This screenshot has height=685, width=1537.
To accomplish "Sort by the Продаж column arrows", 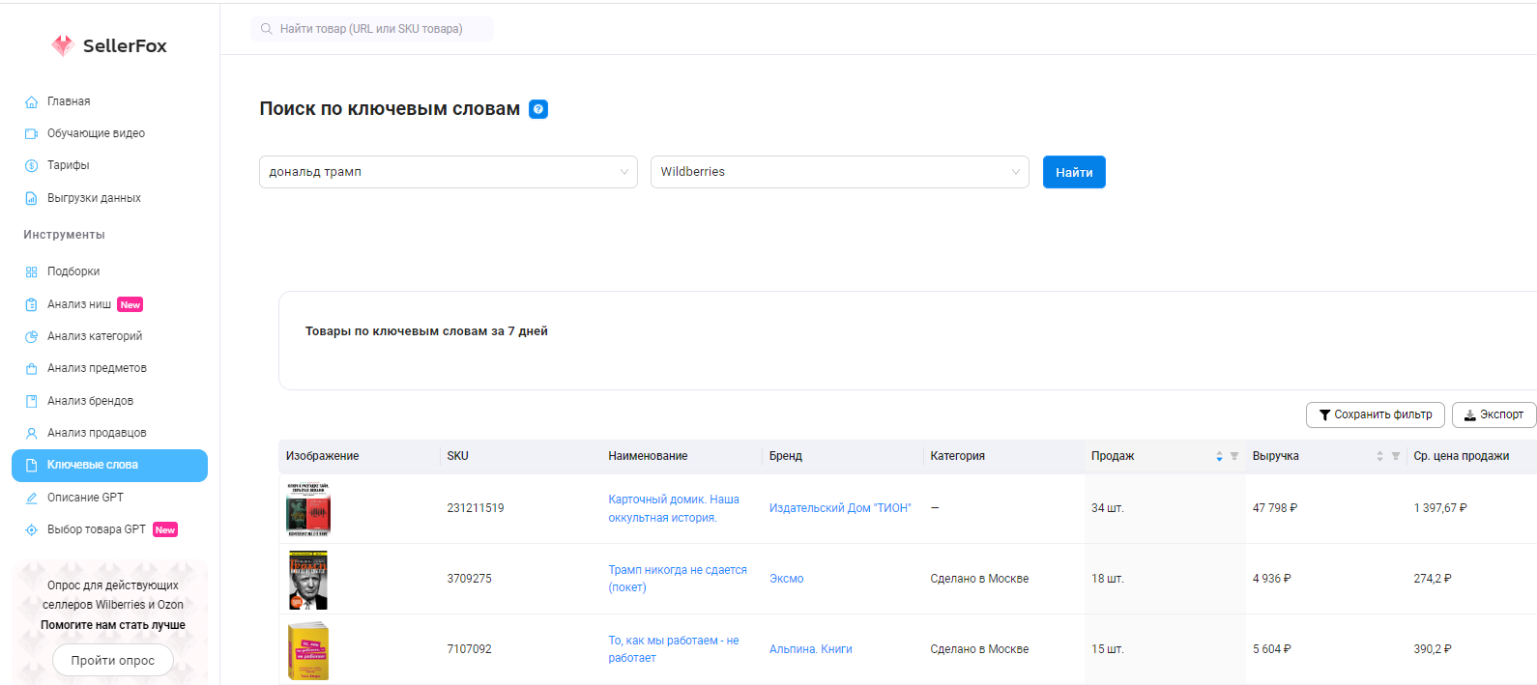I will (x=1219, y=456).
